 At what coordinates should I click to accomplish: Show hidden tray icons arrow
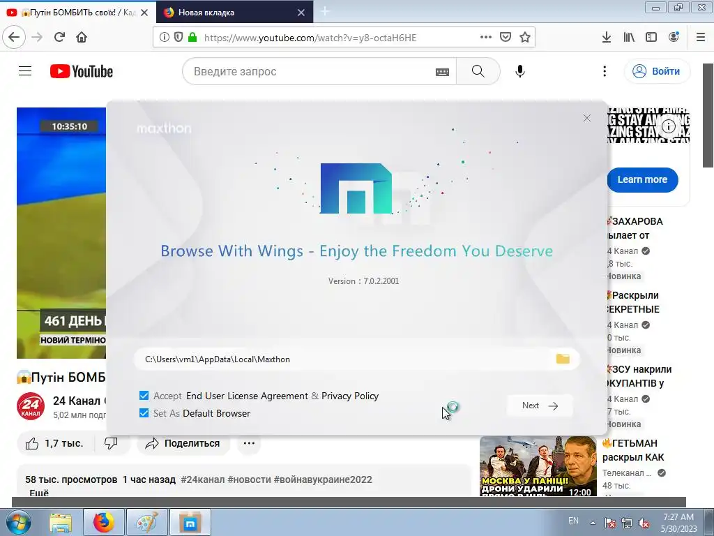pyautogui.click(x=593, y=523)
